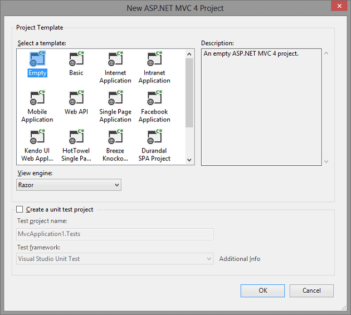Pick the Durandal SPA Project template icon
This screenshot has height=315, width=351.
[154, 136]
